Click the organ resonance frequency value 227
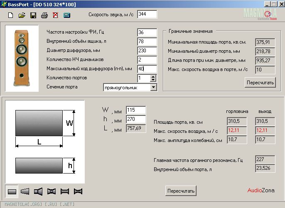The height and width of the screenshot is (208, 285). (265, 159)
